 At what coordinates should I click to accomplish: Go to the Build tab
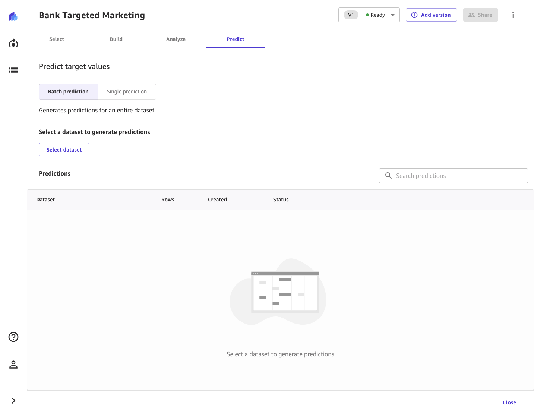pos(116,39)
